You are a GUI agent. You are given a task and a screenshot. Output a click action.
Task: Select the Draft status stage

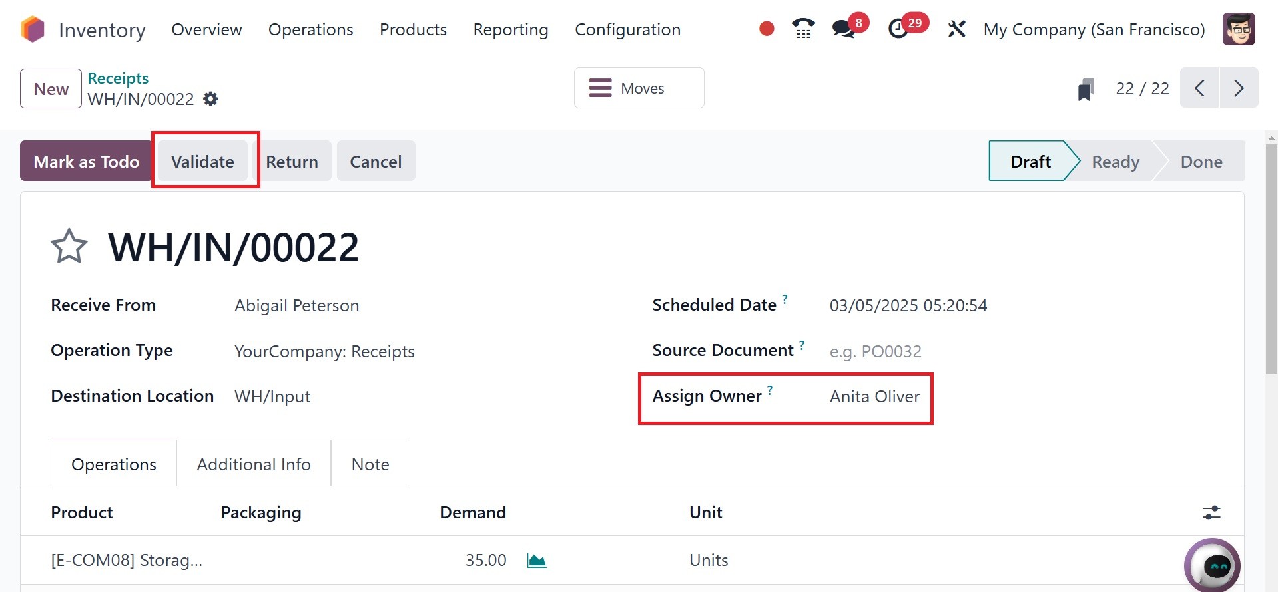pyautogui.click(x=1031, y=161)
